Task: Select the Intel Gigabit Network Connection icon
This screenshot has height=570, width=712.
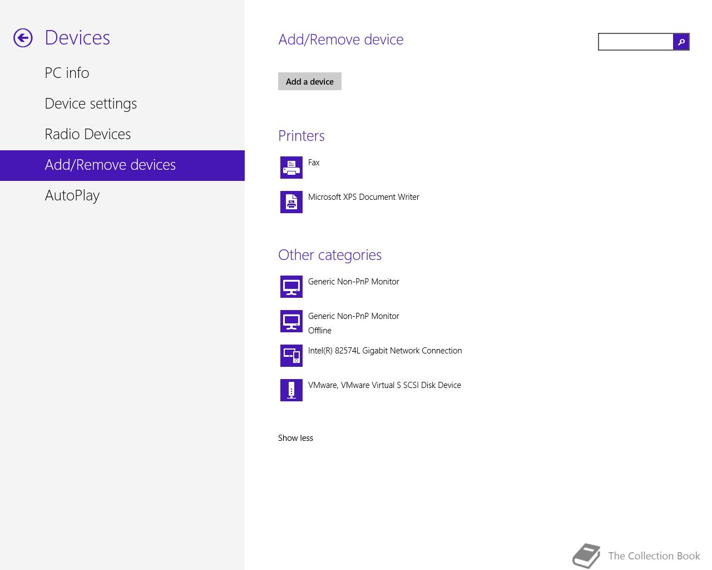Action: click(291, 356)
